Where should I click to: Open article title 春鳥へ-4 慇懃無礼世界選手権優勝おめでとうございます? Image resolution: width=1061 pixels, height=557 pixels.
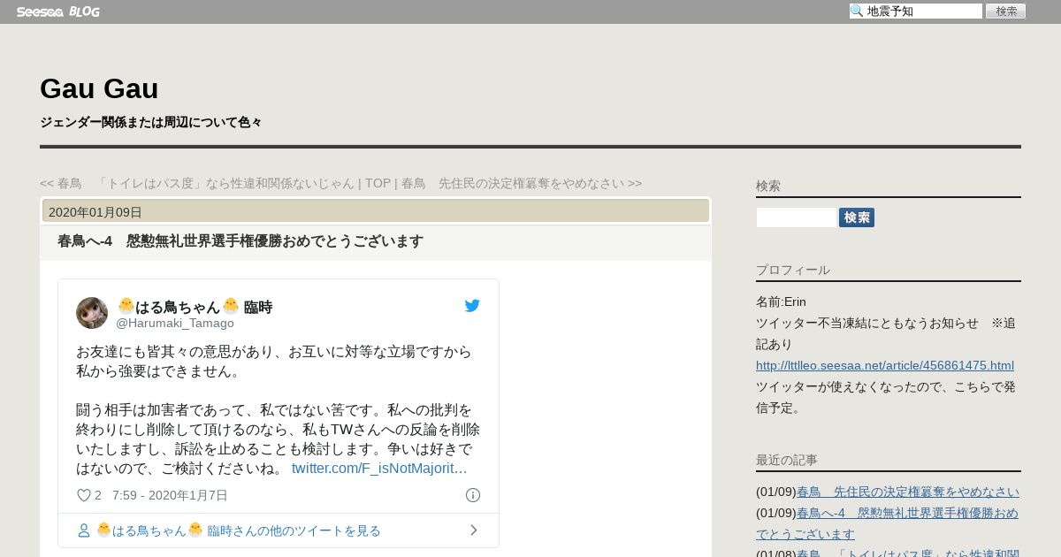(240, 241)
